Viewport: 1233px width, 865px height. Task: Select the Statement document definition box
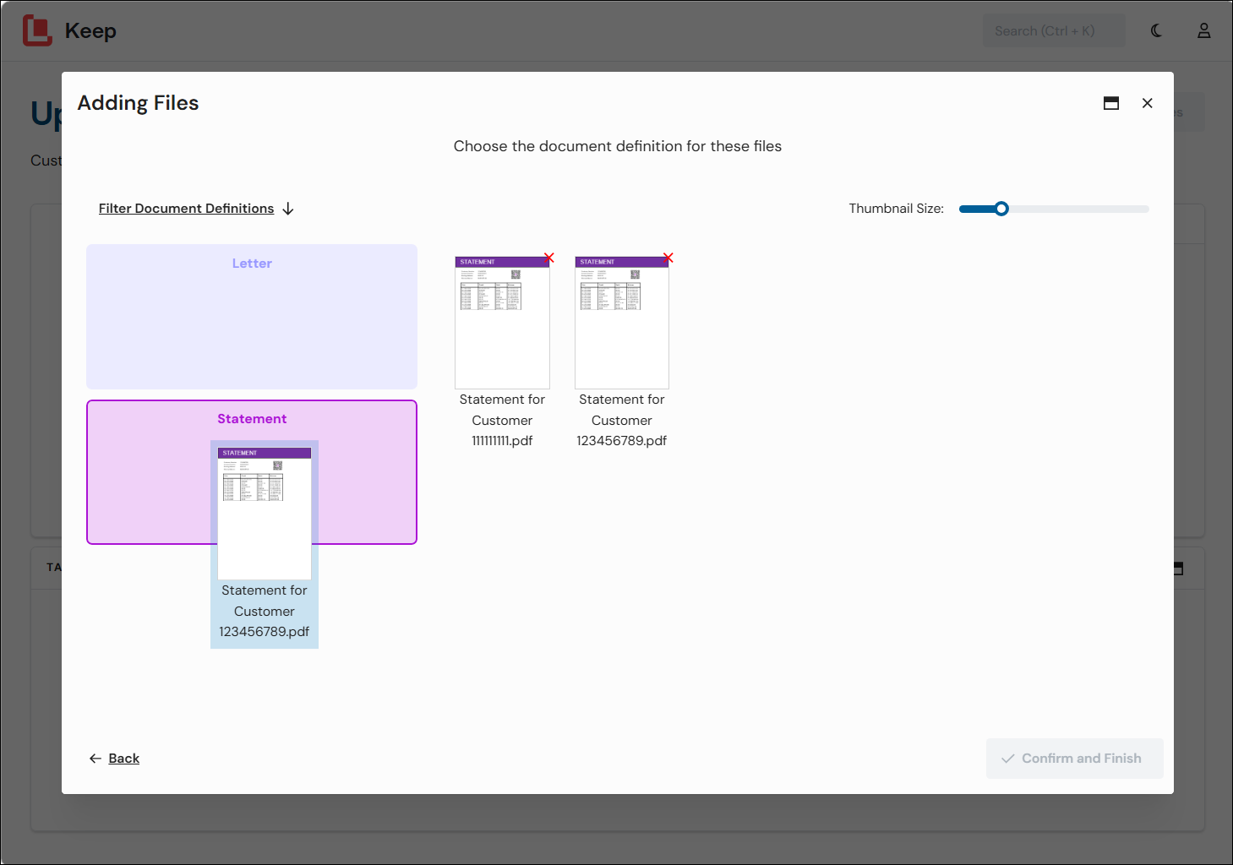(x=252, y=472)
